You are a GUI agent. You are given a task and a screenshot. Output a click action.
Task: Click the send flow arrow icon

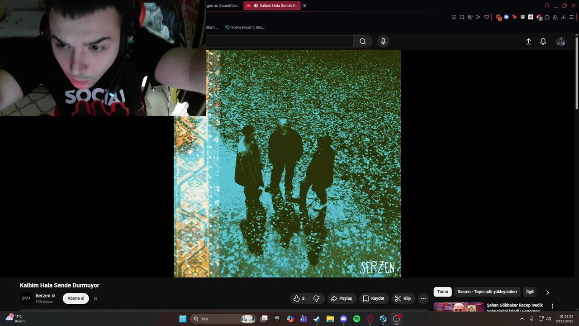pyautogui.click(x=478, y=17)
